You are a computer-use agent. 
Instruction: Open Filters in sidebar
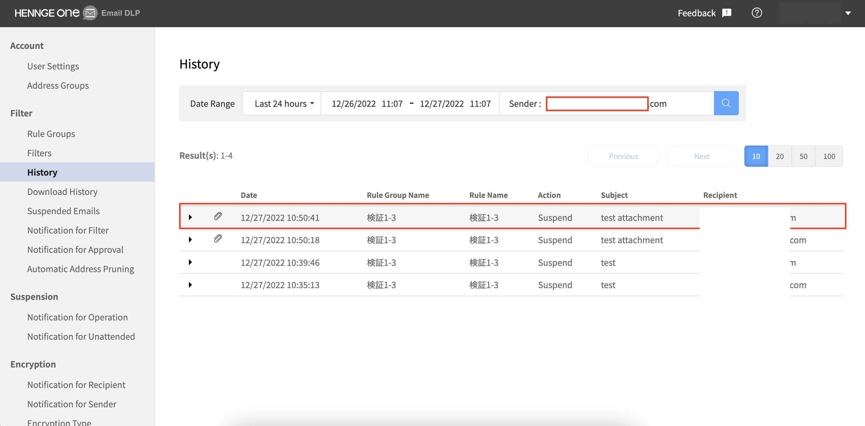click(x=39, y=153)
